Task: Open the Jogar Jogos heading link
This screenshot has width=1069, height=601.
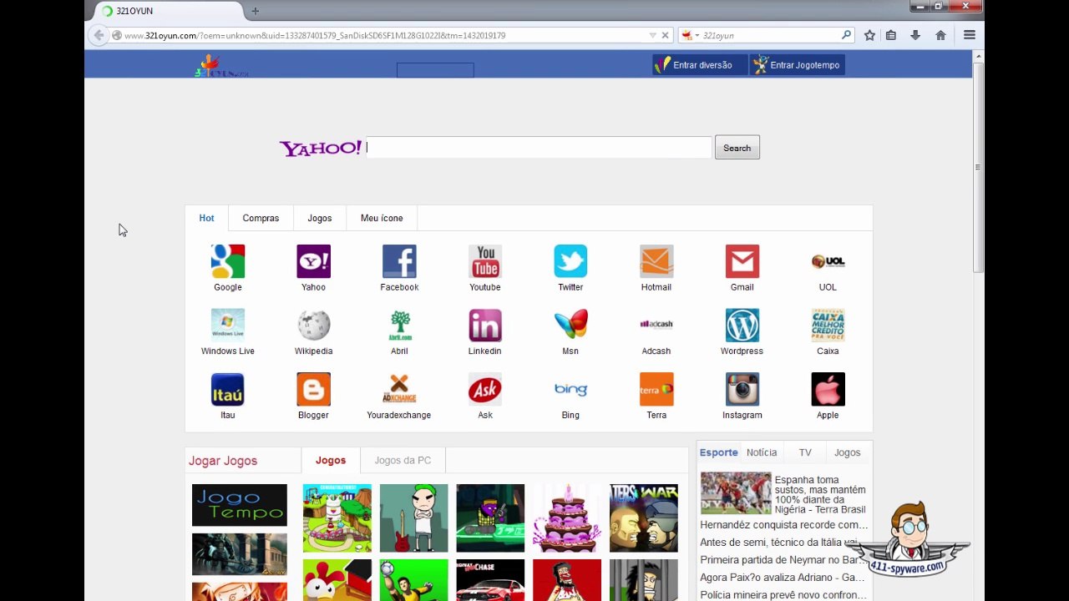Action: 223,461
